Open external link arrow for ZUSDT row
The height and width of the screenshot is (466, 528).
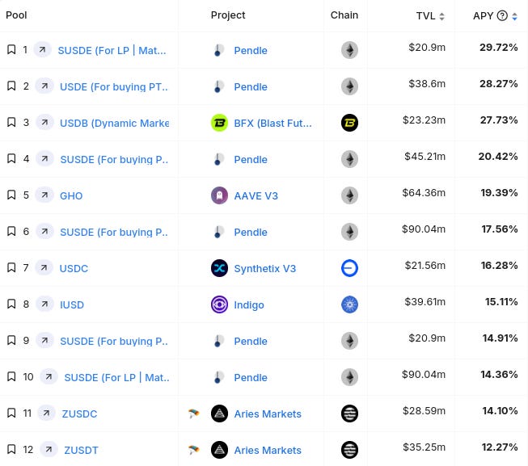coord(49,449)
